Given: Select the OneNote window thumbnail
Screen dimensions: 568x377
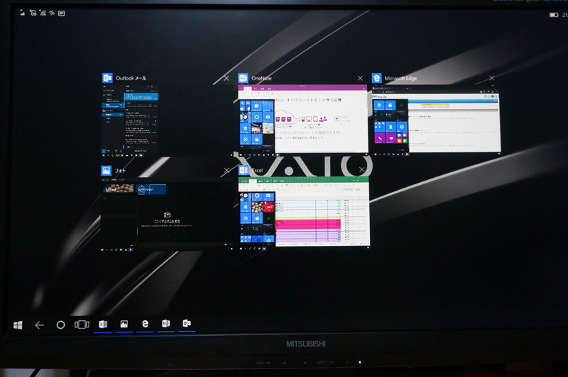Looking at the screenshot, I should coord(303,119).
